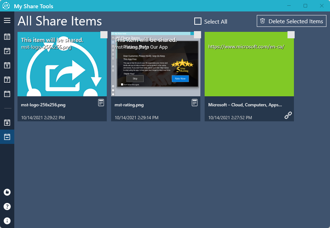The width and height of the screenshot is (330, 228).
Task: Select the calendar icon with three dots
Action: click(x=7, y=94)
